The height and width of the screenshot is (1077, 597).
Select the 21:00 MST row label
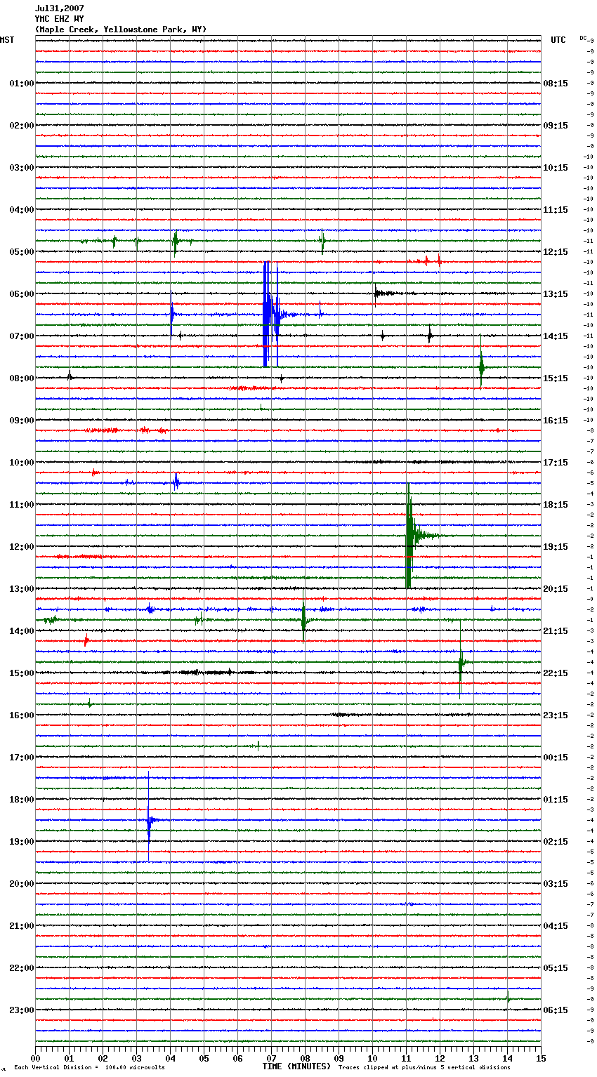tap(22, 926)
